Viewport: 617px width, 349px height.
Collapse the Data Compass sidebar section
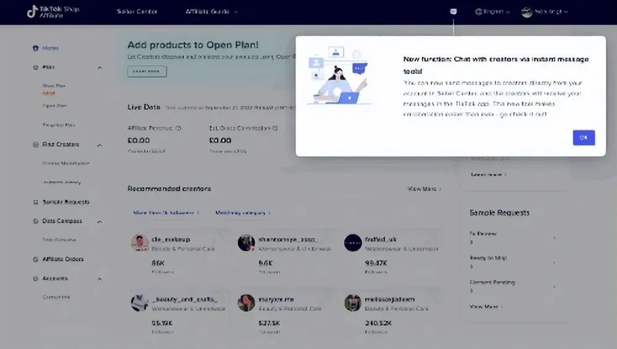click(x=99, y=221)
